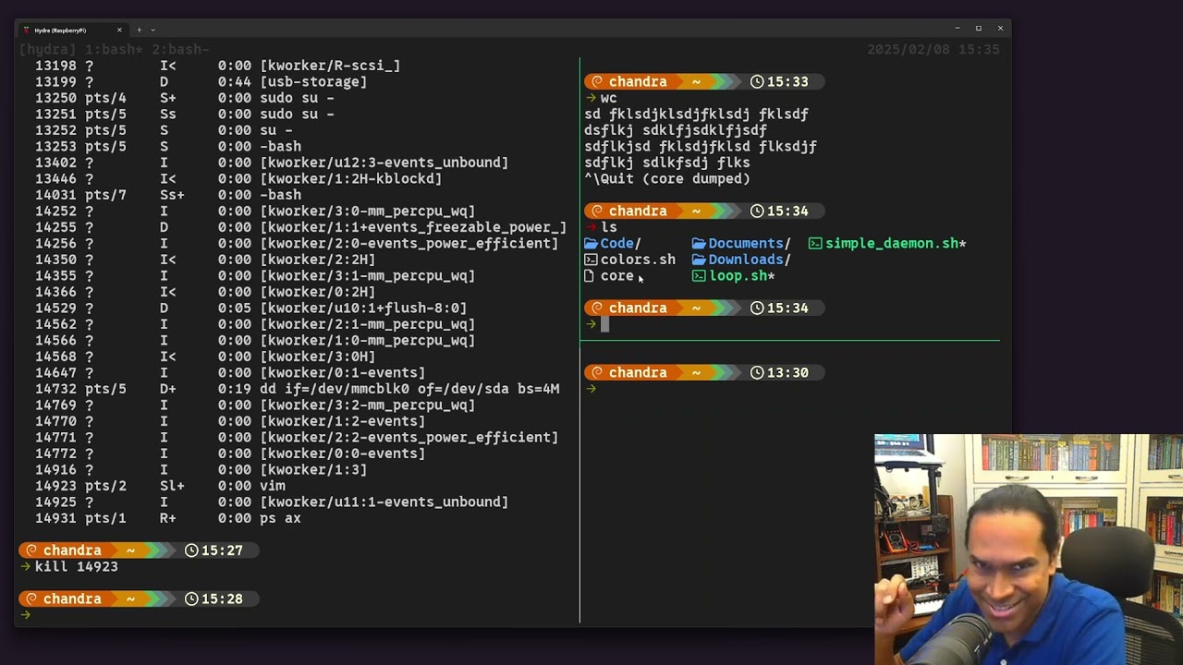
Task: Click the script icon beside simple_daemon.sh*
Action: 815,244
